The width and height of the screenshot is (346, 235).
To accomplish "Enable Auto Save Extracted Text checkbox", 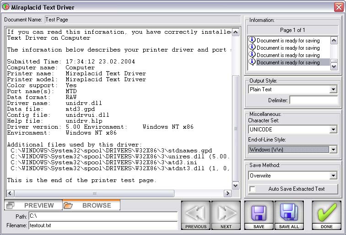I will (x=252, y=189).
